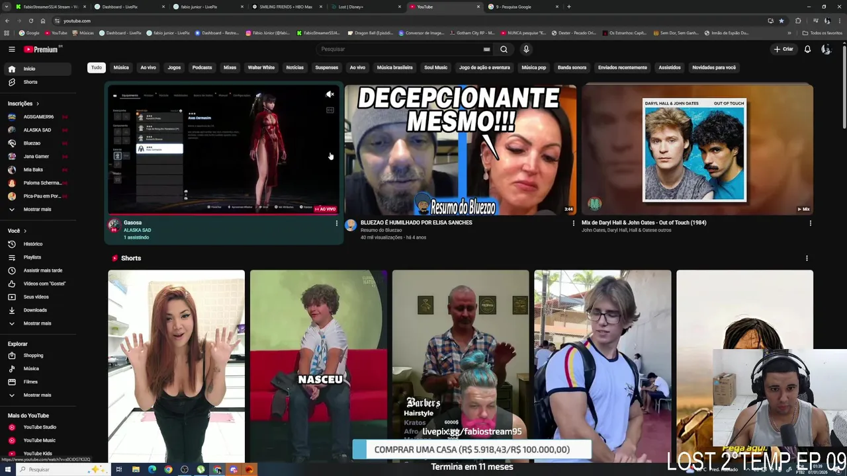Toggle captions on Gasosa live preview

point(330,110)
